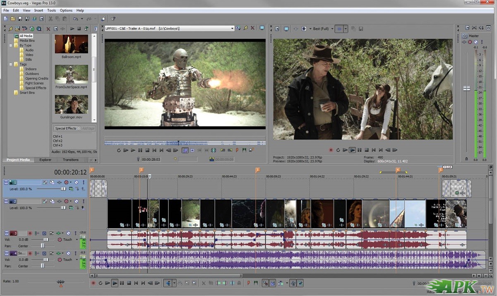Mute audio track 4
The image size is (497, 296).
click(x=68, y=253)
